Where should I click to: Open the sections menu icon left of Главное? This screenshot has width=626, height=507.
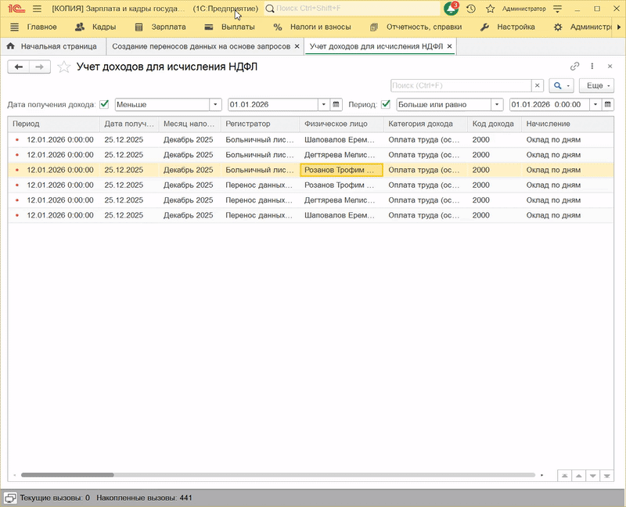14,27
